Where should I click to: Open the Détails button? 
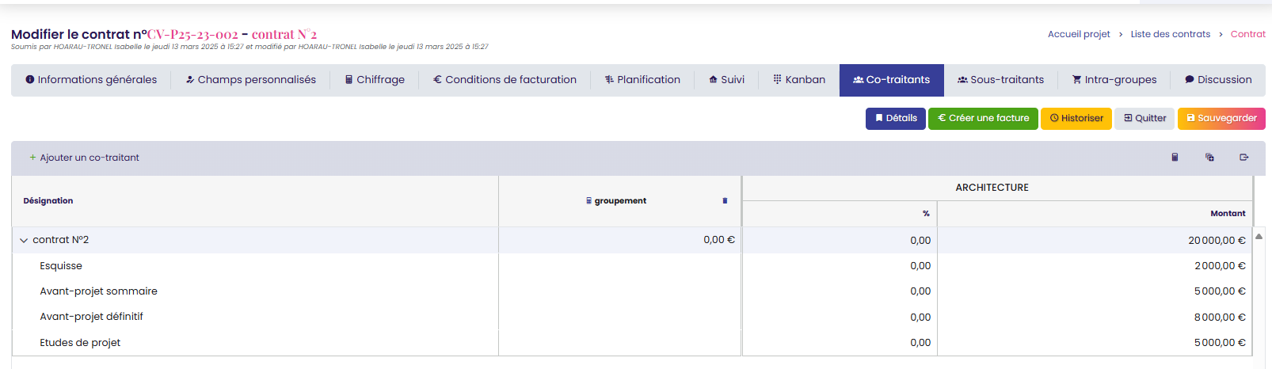pyautogui.click(x=895, y=118)
